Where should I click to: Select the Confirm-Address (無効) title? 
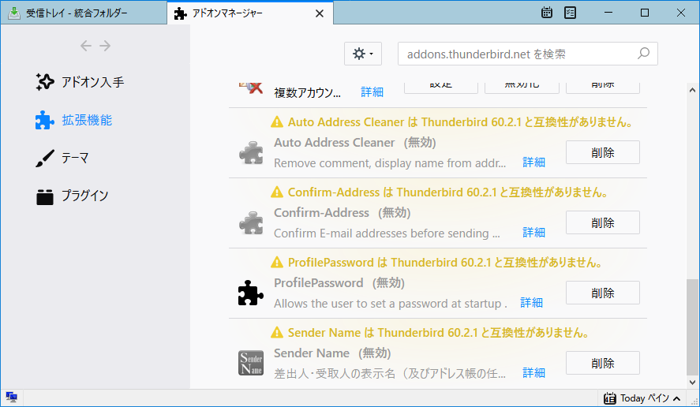(342, 212)
